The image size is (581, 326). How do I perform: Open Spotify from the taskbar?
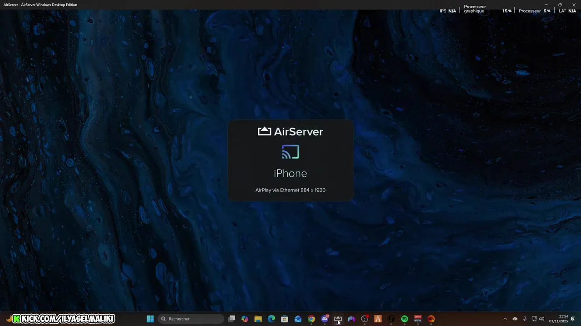point(404,319)
